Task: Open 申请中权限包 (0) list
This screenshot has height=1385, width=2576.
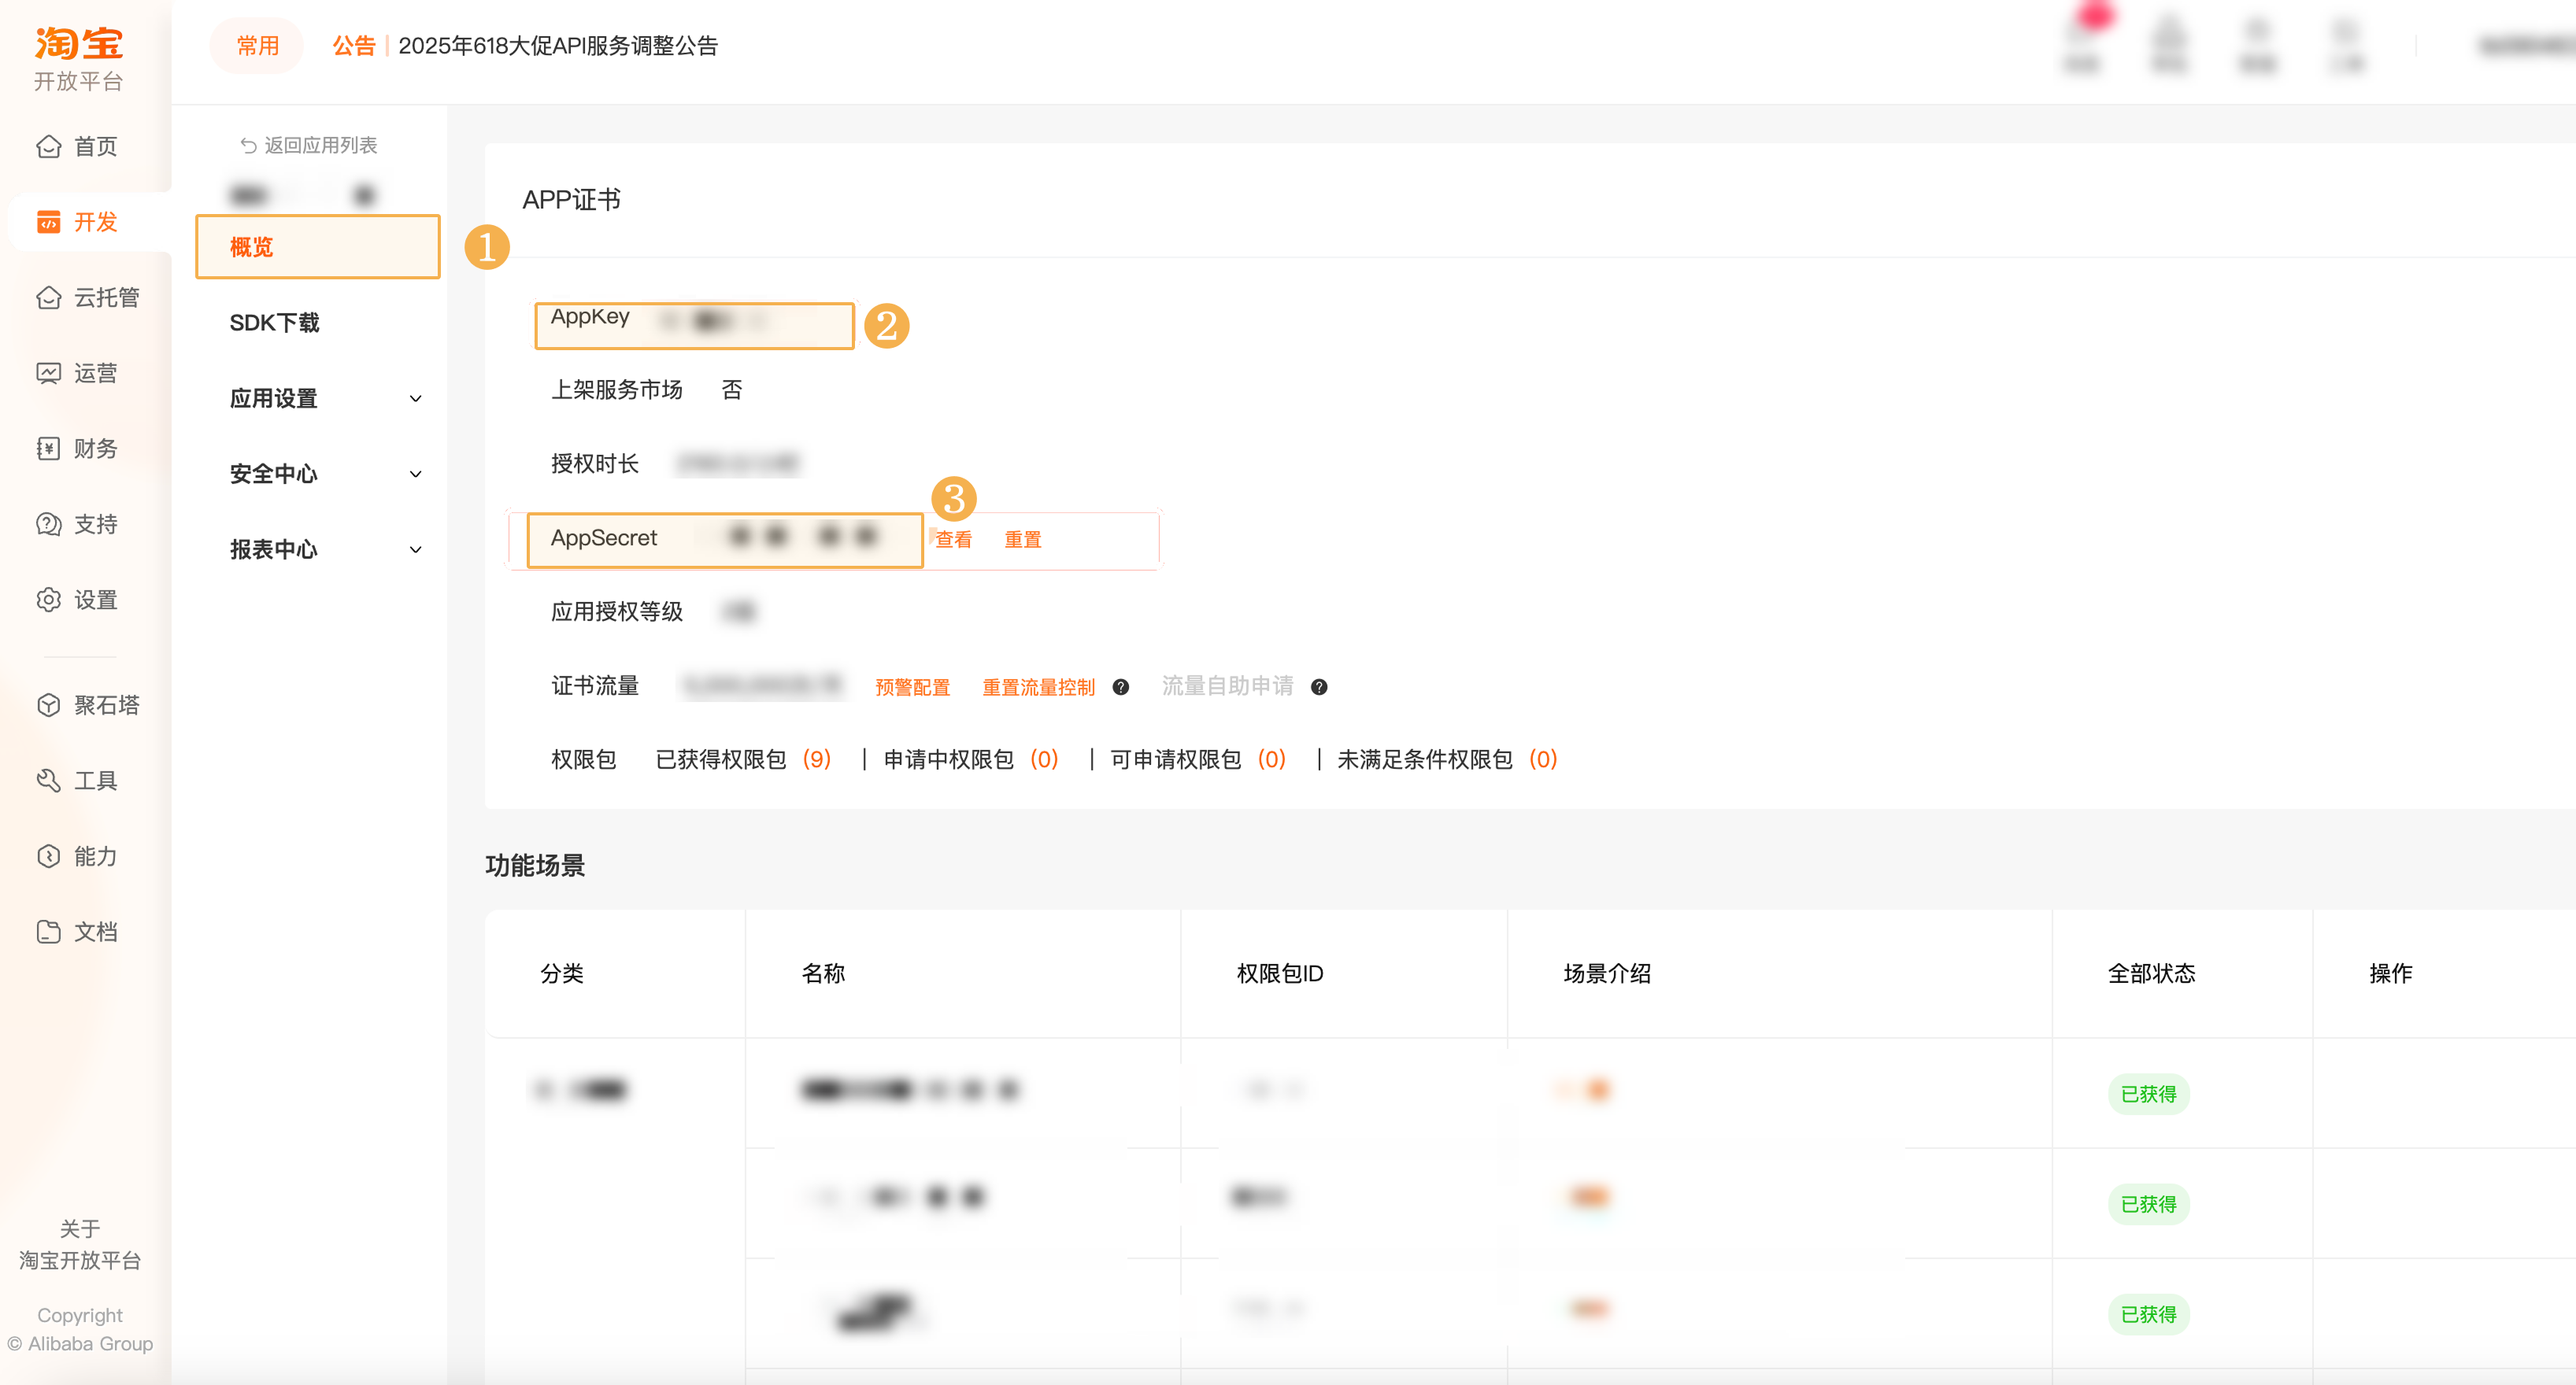Action: (971, 759)
